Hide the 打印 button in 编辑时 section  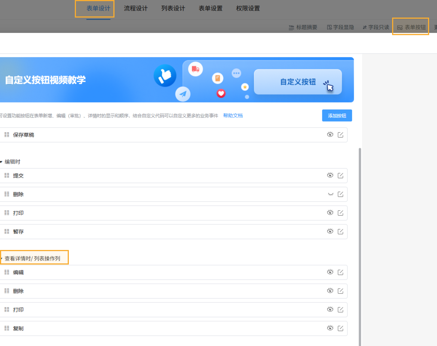point(330,213)
